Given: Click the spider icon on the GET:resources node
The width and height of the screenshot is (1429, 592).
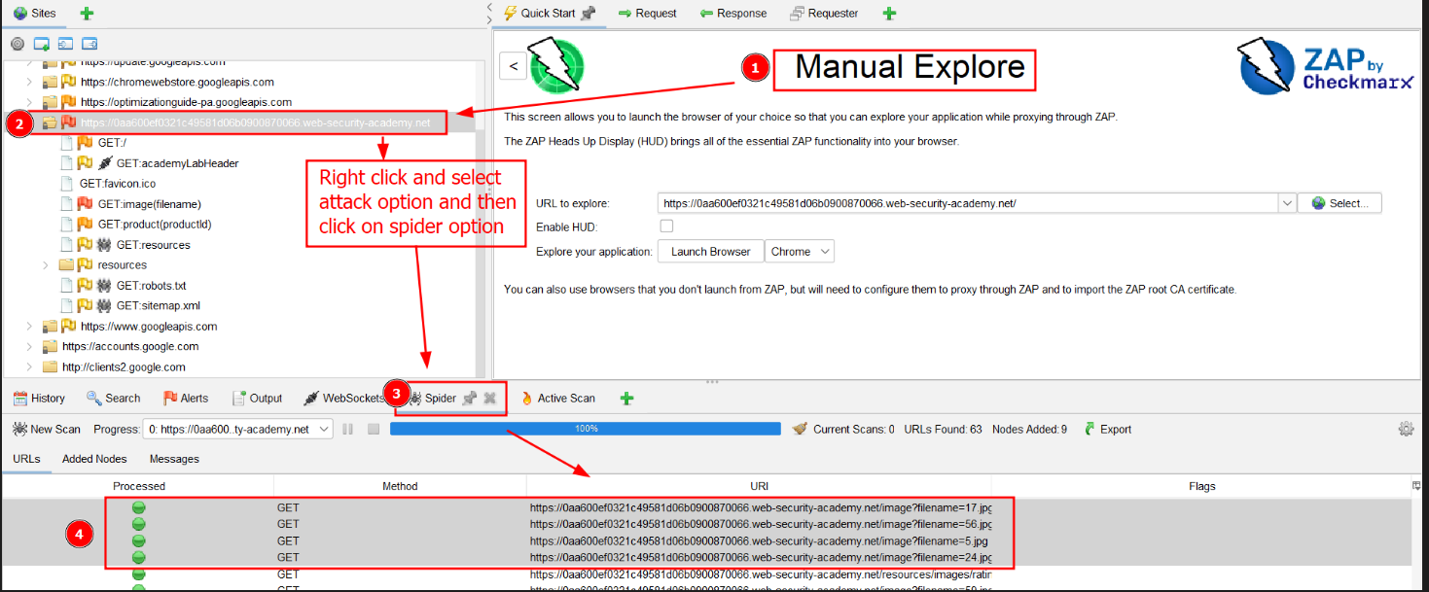Looking at the screenshot, I should pyautogui.click(x=104, y=245).
